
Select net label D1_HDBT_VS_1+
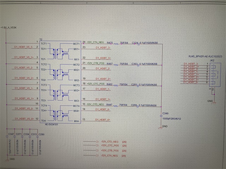click(24, 99)
